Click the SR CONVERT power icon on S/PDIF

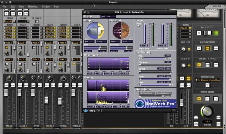click(37, 22)
